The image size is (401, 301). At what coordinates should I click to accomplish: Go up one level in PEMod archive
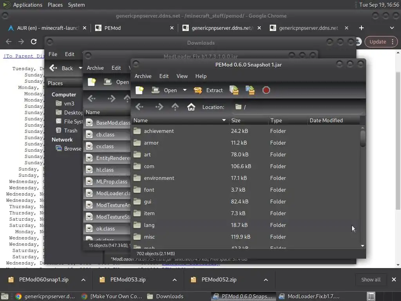(175, 107)
